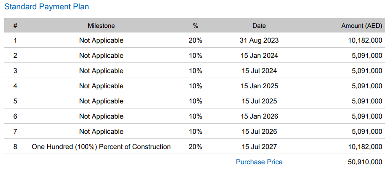Viewport: 391px width, 176px height.
Task: Click the # column header
Action: (x=15, y=26)
